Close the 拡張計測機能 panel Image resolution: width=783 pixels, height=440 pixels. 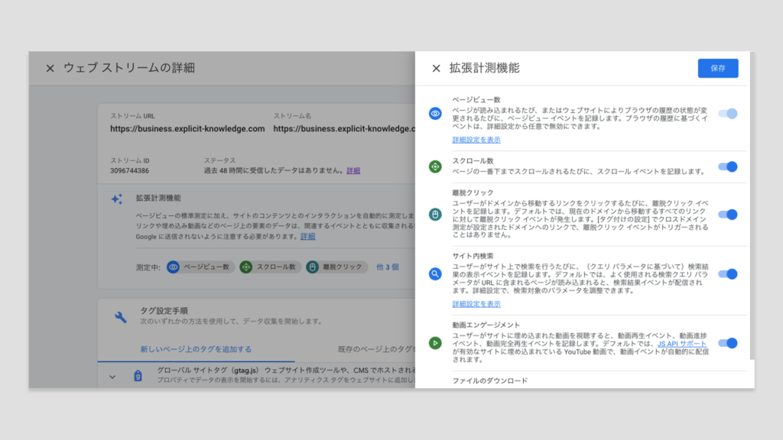[437, 68]
